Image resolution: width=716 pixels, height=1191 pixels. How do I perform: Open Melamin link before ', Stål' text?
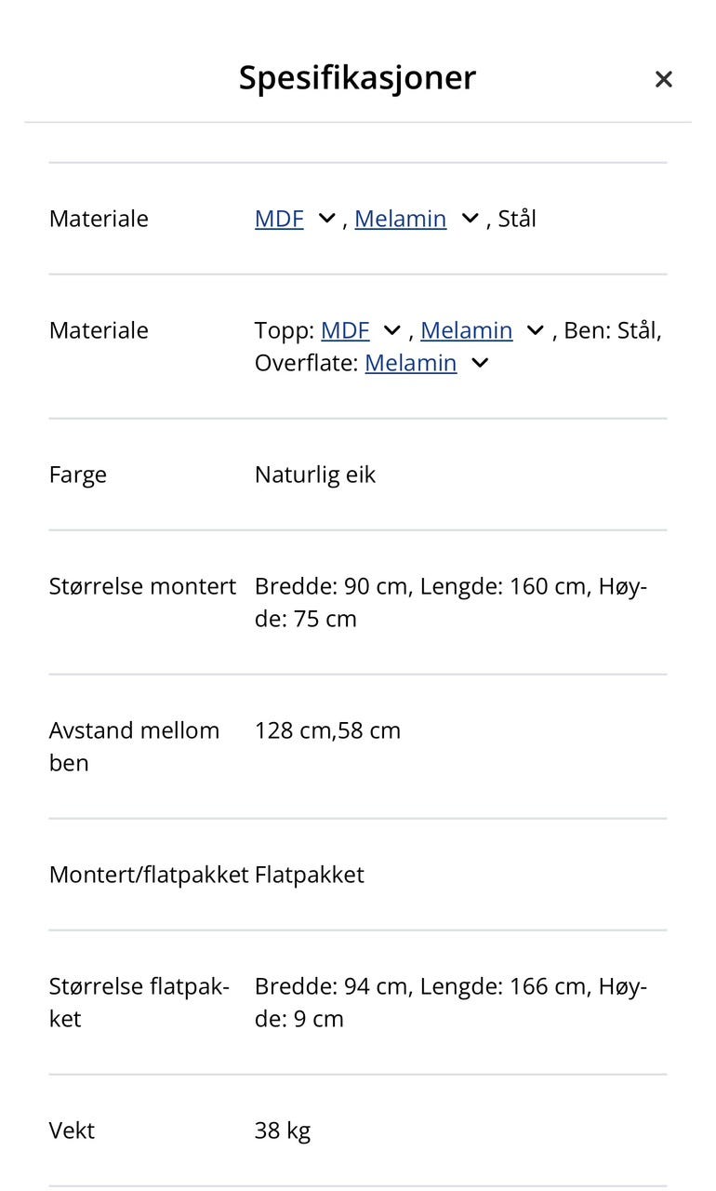[401, 219]
